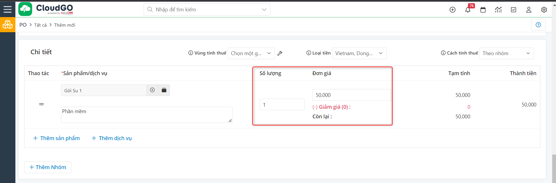Expand the search box dropdown arrow
The width and height of the screenshot is (556, 183).
(264, 10)
